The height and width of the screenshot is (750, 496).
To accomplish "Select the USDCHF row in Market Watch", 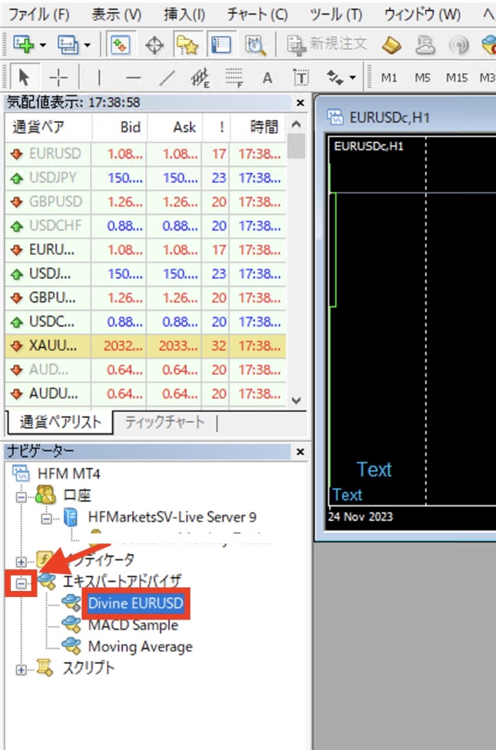I will pyautogui.click(x=145, y=226).
